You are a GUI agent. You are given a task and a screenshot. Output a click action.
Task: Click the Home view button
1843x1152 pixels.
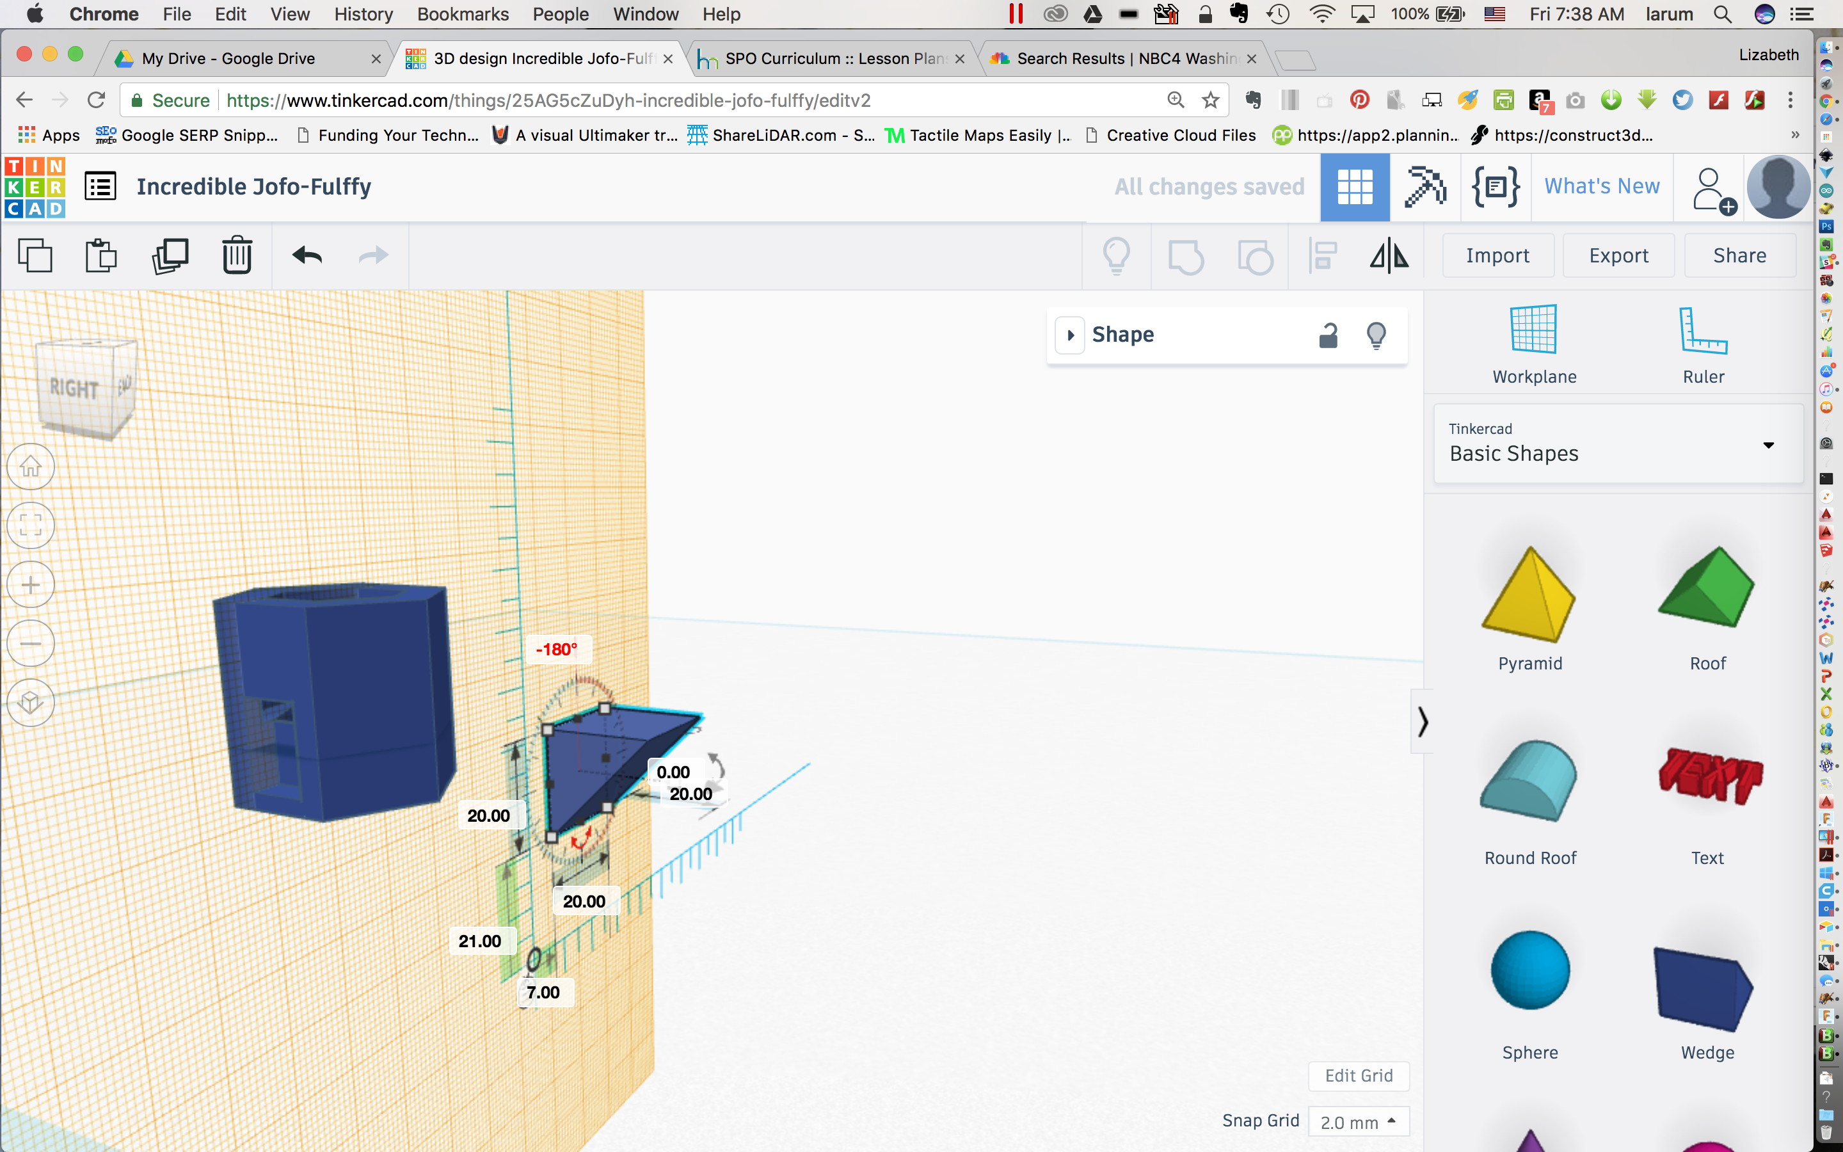[31, 467]
